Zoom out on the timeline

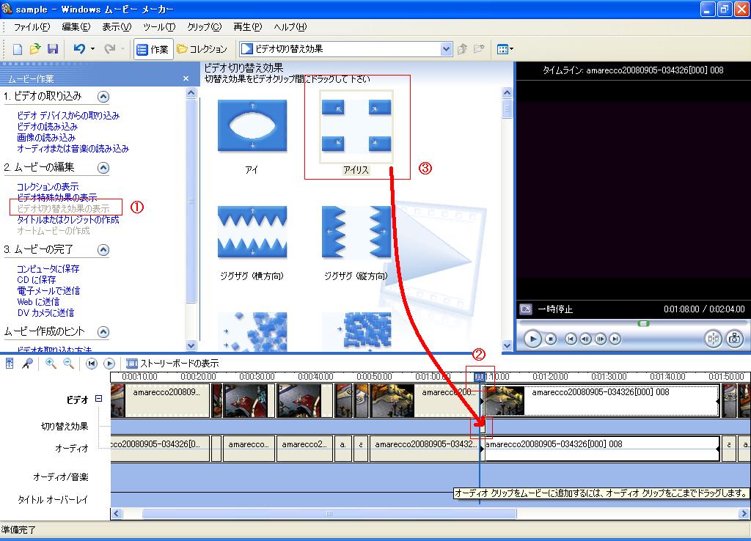coord(68,364)
